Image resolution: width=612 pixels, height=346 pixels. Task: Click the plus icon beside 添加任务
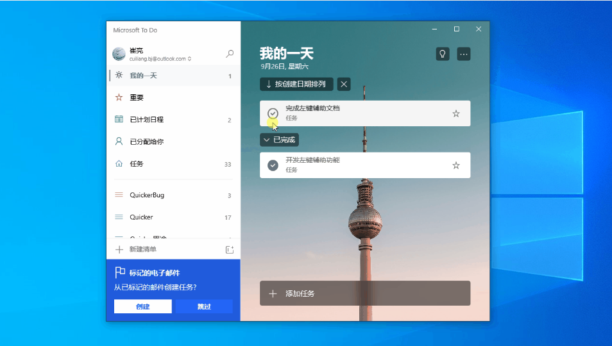tap(273, 293)
